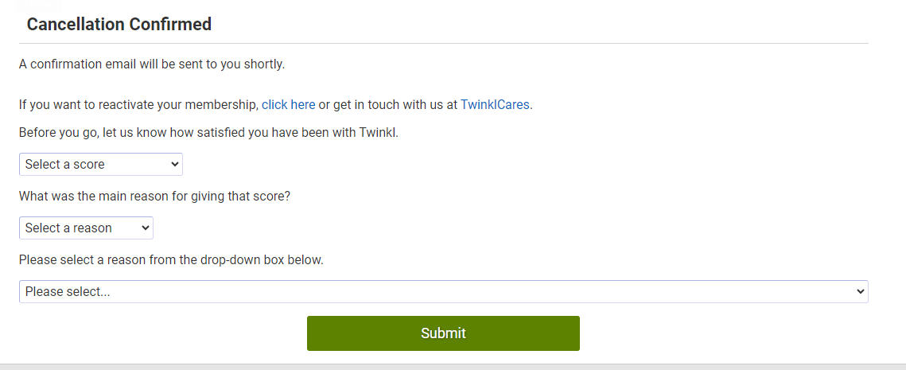The height and width of the screenshot is (370, 906).
Task: Click the "Please select a reason from the drop-down" label
Action: click(171, 259)
